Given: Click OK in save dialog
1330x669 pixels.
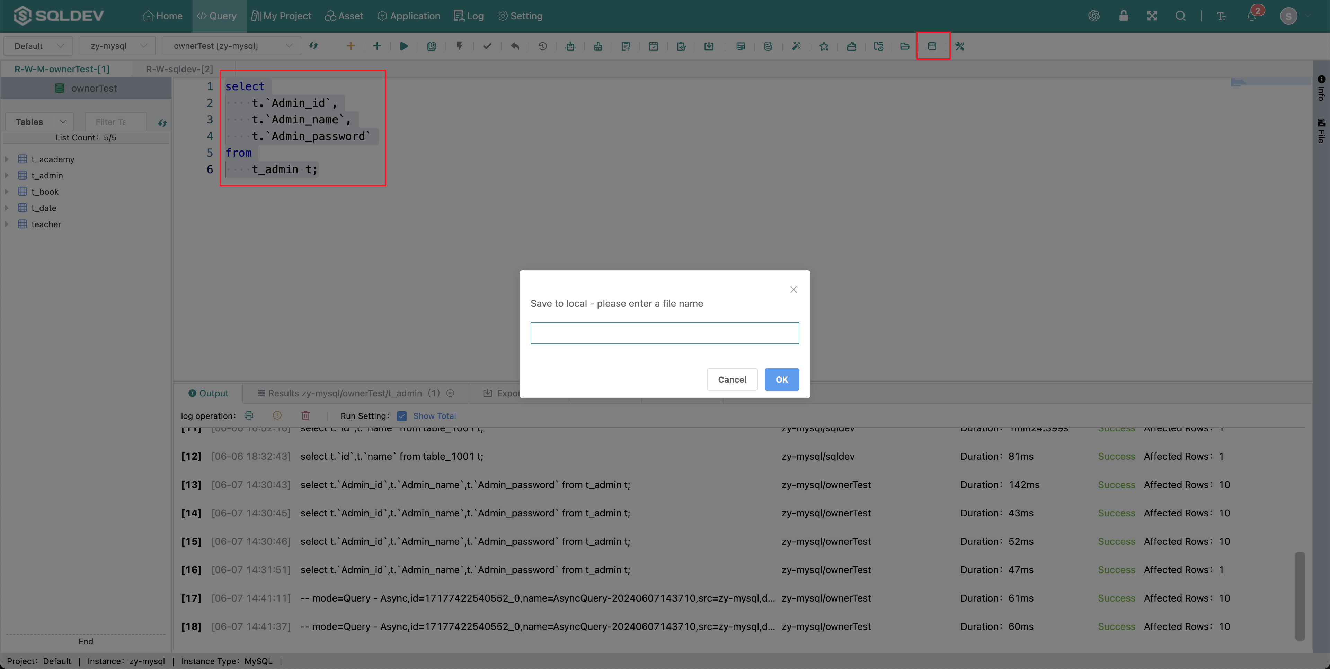Looking at the screenshot, I should point(781,379).
